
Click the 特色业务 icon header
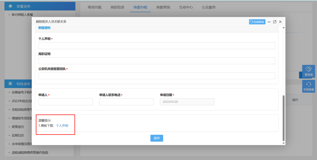point(11,84)
